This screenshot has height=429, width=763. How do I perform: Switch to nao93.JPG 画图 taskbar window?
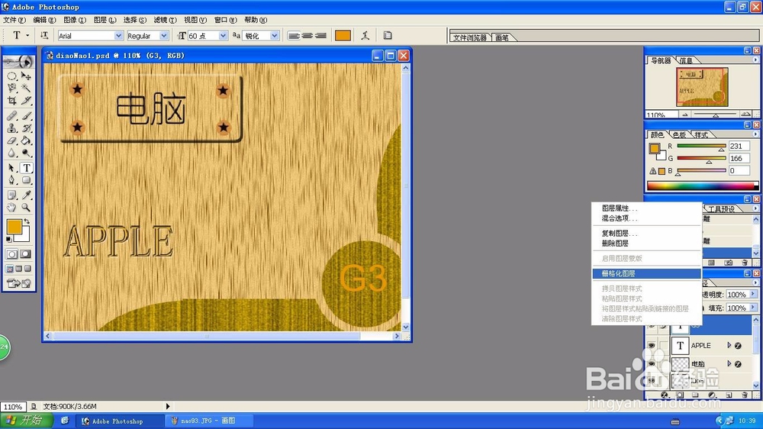[x=208, y=421]
